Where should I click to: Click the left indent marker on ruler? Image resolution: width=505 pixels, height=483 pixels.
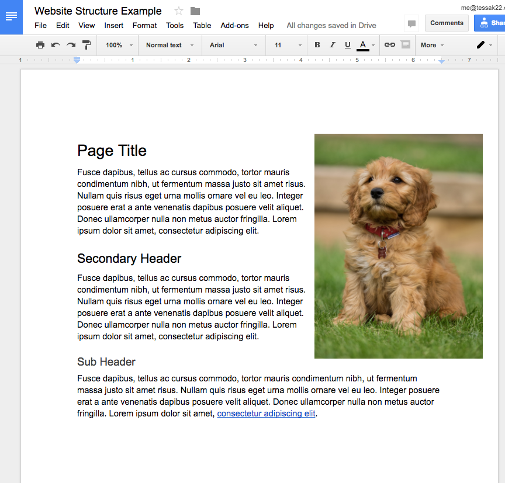77,60
